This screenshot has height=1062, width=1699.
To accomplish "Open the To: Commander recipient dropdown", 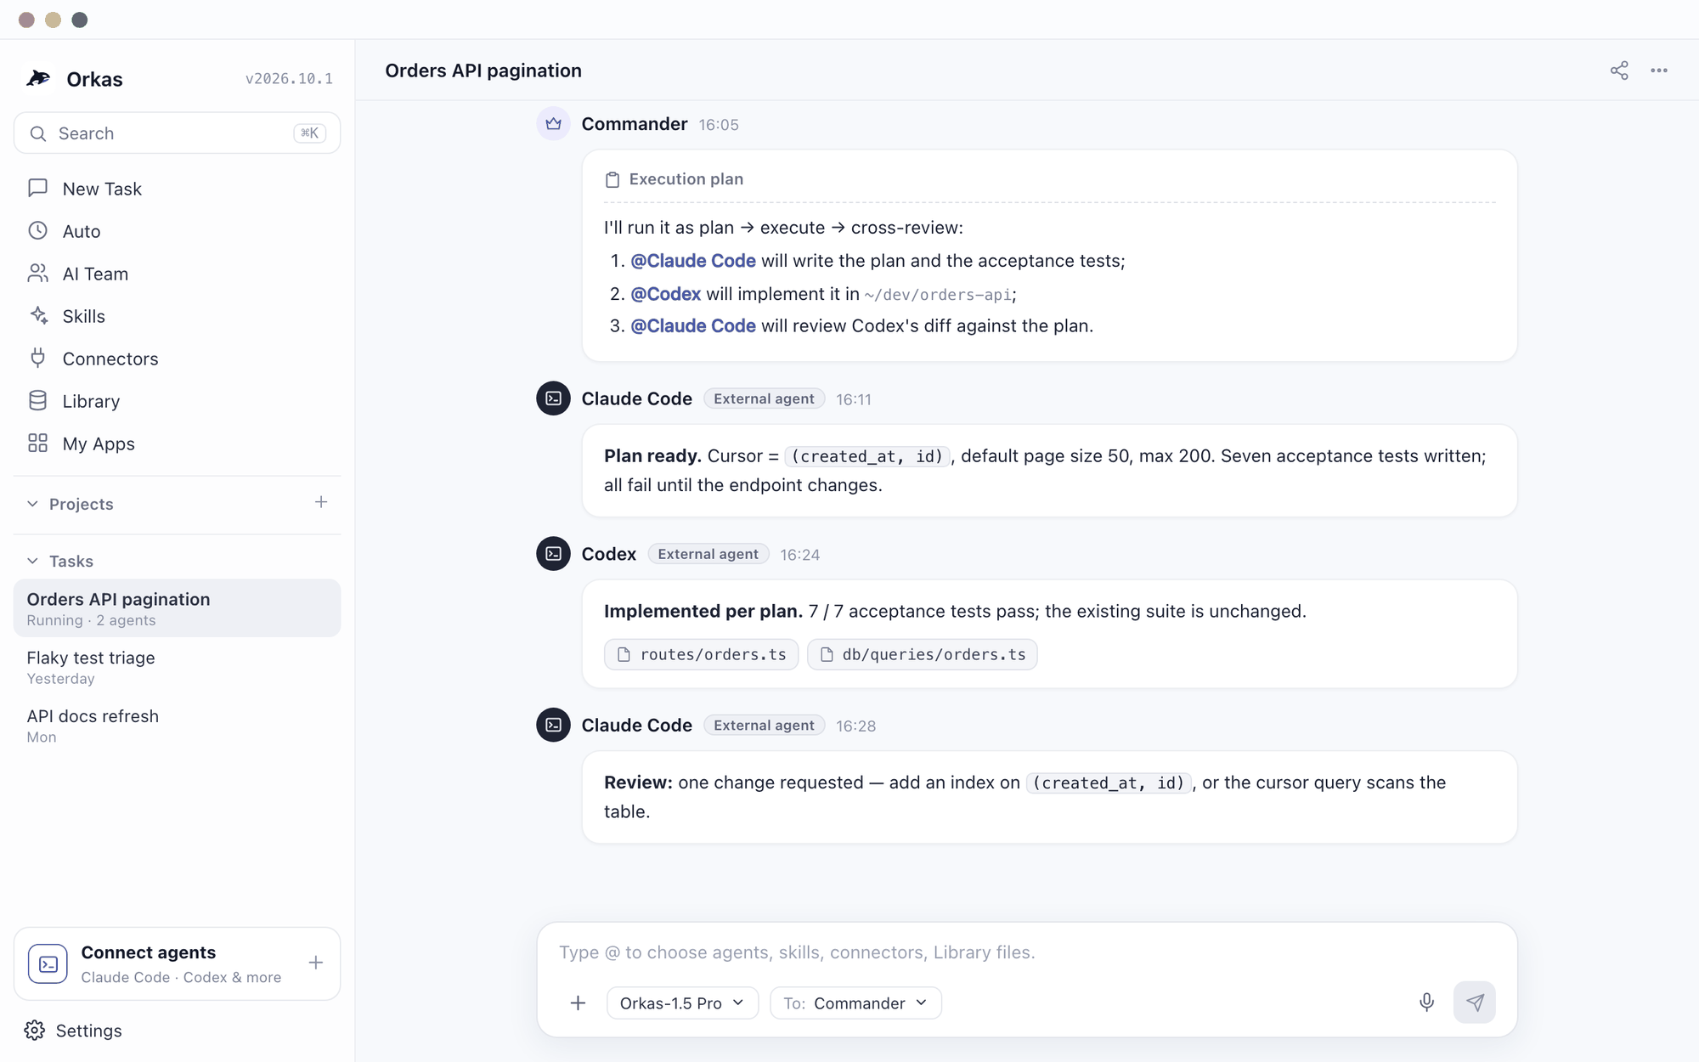I will tap(855, 1003).
